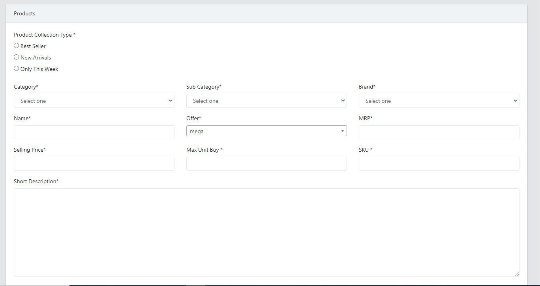Click the Selling Price label text
This screenshot has height=286, width=540.
30,150
